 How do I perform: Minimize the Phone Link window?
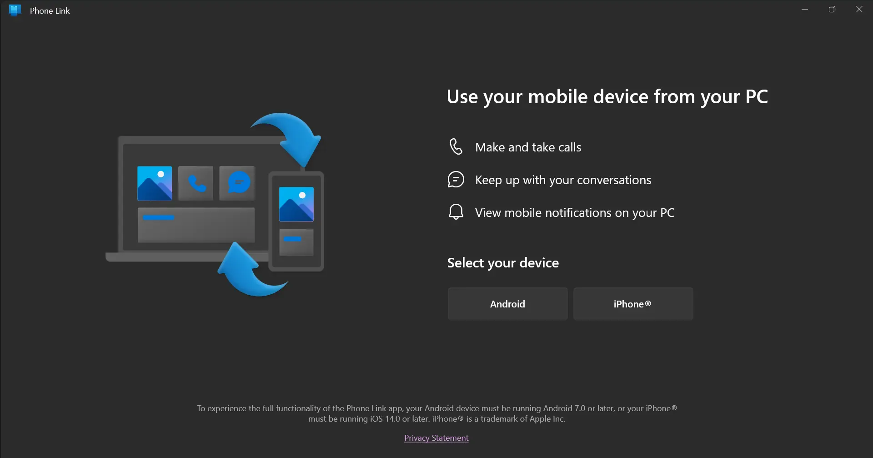805,10
